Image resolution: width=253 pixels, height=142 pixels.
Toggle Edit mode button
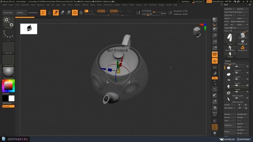(43, 12)
